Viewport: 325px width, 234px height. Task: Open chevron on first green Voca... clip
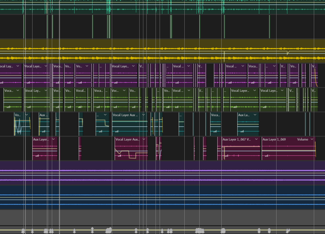[18, 90]
